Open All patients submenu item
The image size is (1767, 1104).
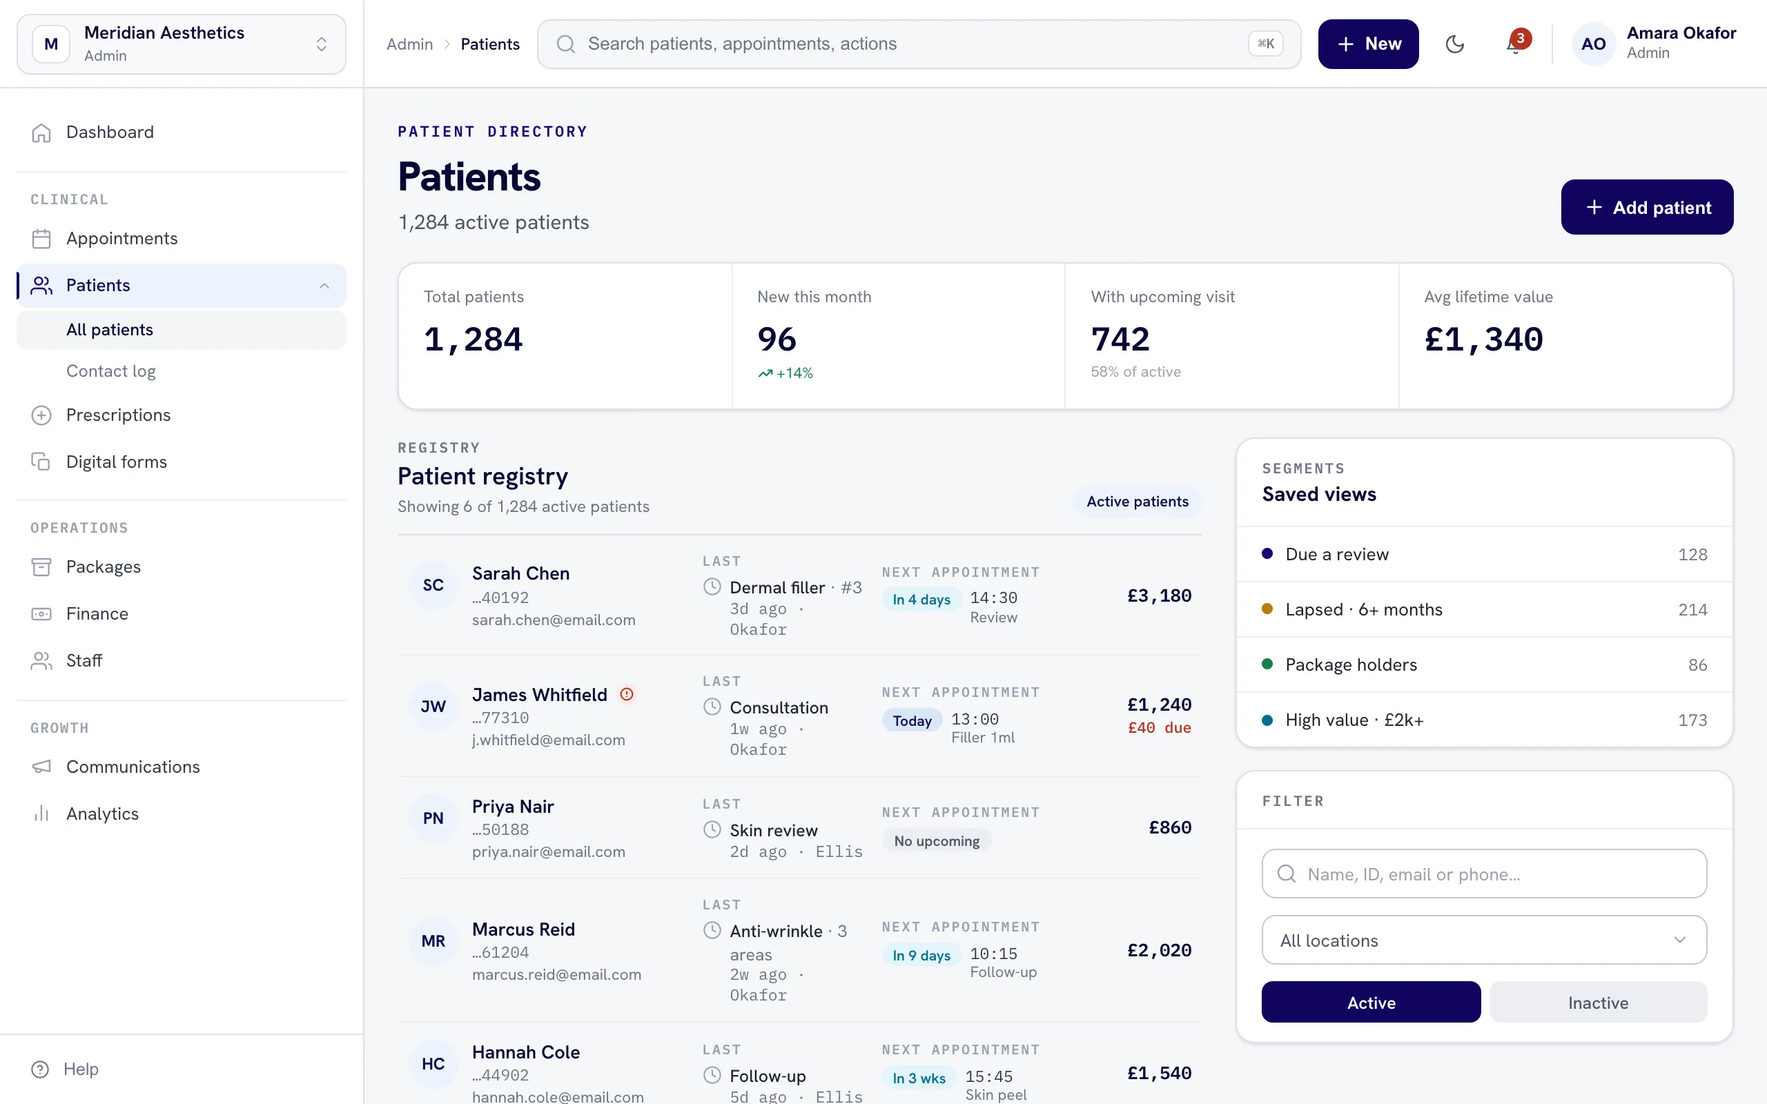point(181,330)
